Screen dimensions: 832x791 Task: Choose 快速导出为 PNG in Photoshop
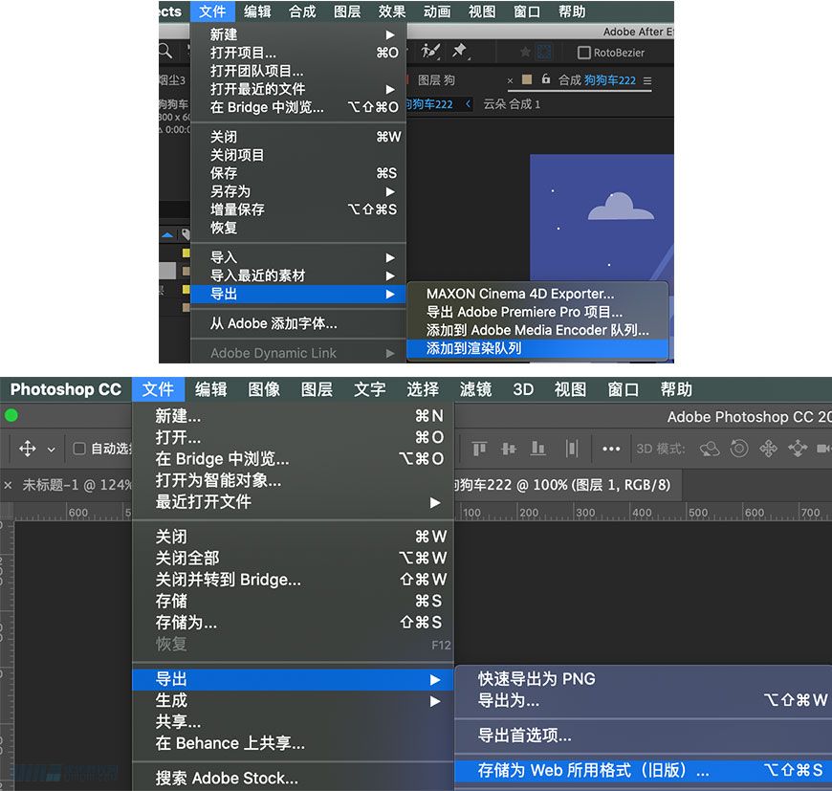[643, 678]
